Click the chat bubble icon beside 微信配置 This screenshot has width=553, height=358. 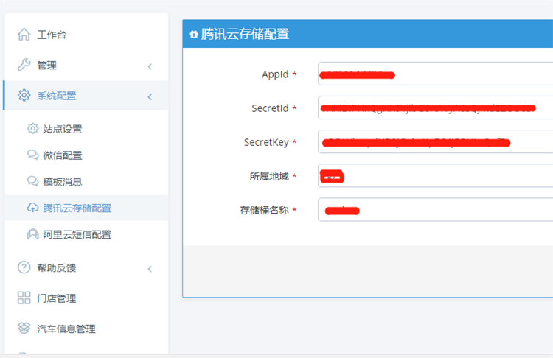(32, 155)
